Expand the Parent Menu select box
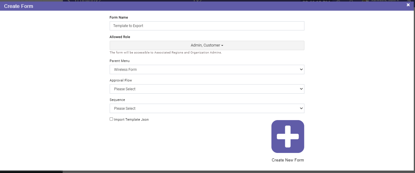This screenshot has width=415, height=173. (x=207, y=69)
